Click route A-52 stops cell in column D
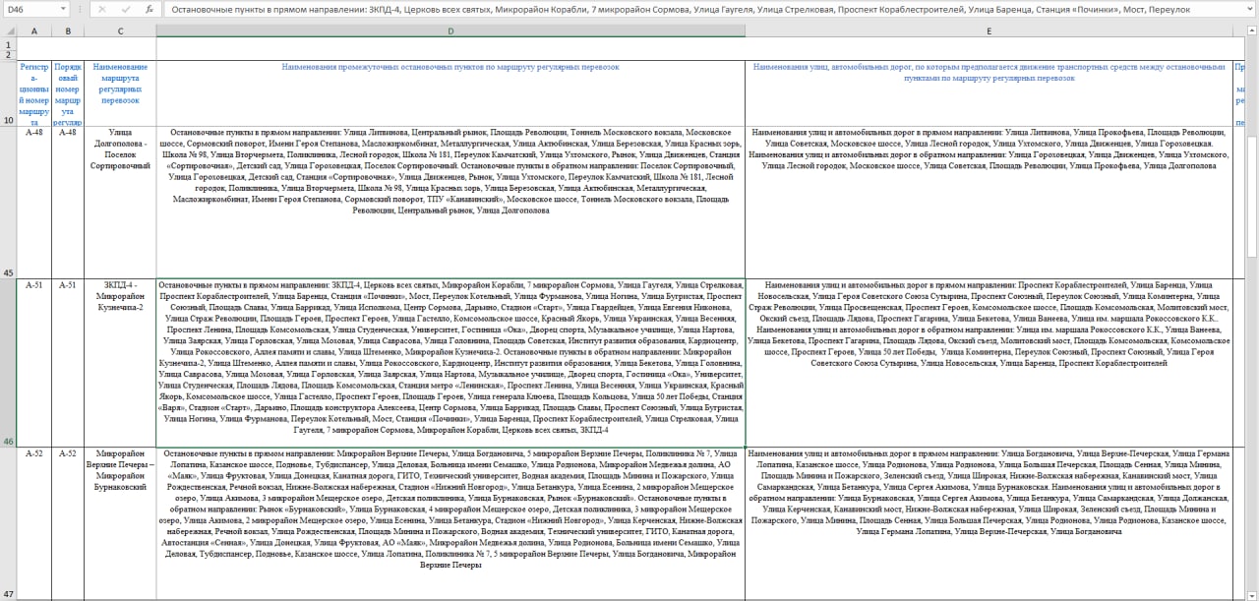Screen dimensions: 1259x601 coord(450,523)
